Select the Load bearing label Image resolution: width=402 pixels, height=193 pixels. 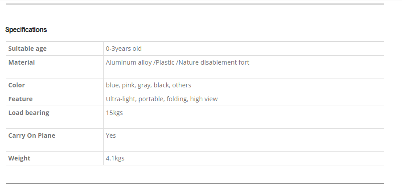point(29,113)
